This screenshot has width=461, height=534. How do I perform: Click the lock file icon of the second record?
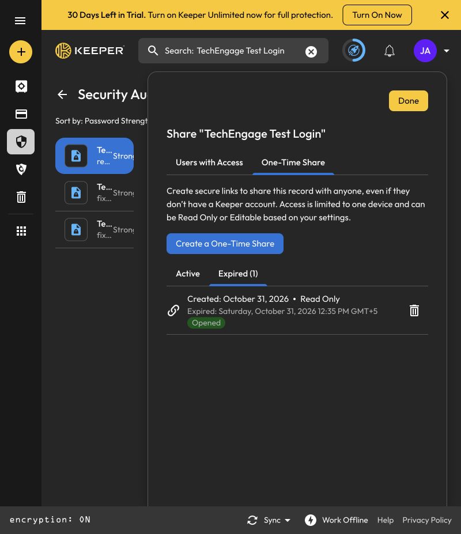point(76,193)
